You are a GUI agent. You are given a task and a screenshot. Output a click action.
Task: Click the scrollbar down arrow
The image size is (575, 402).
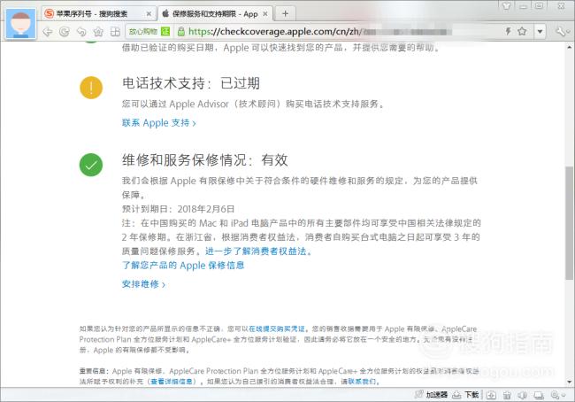point(569,383)
